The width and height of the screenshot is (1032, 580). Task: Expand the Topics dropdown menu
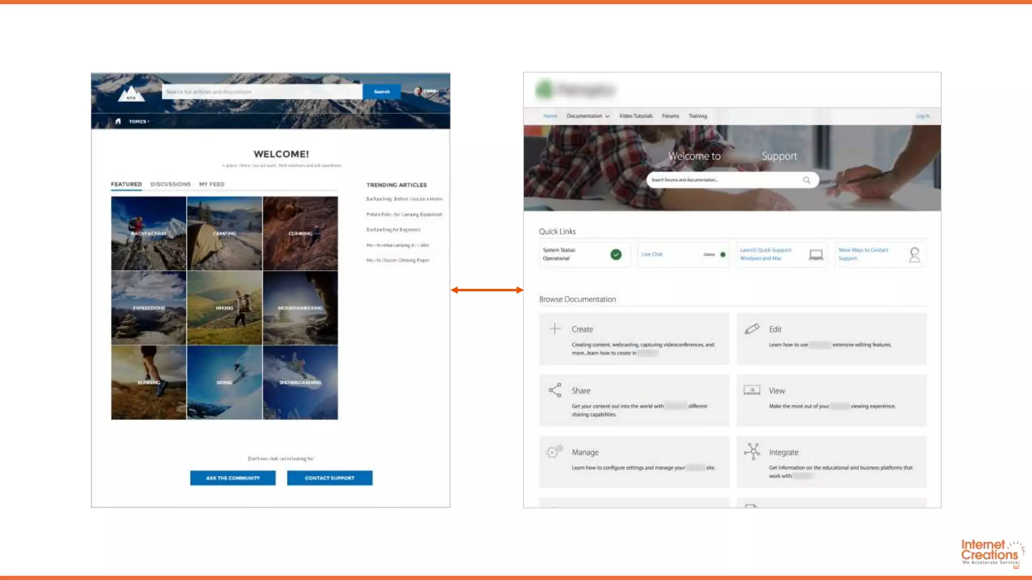(139, 121)
